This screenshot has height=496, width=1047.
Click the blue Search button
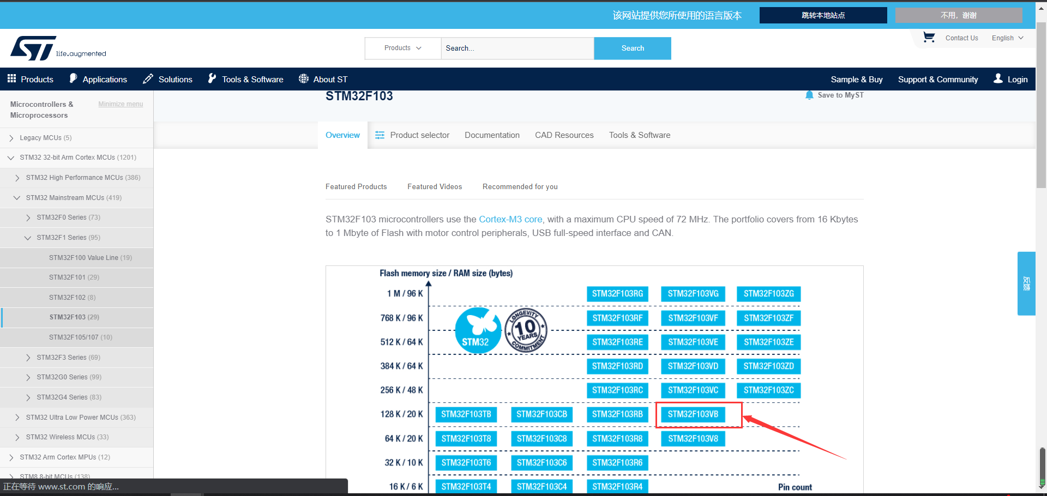(633, 48)
